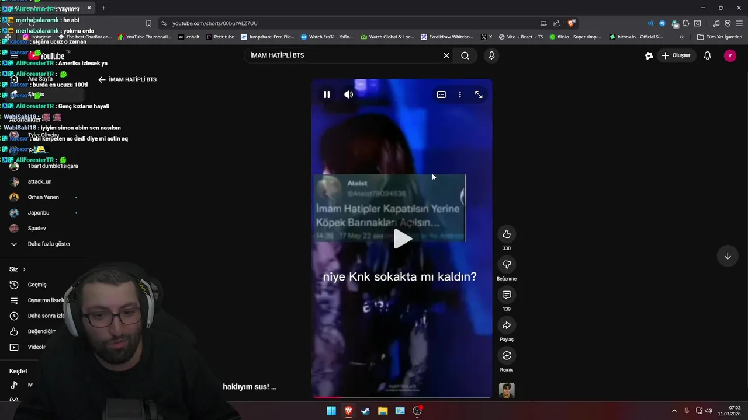This screenshot has height=420, width=748.
Task: Open the Shazam browser extension
Action: (x=662, y=23)
